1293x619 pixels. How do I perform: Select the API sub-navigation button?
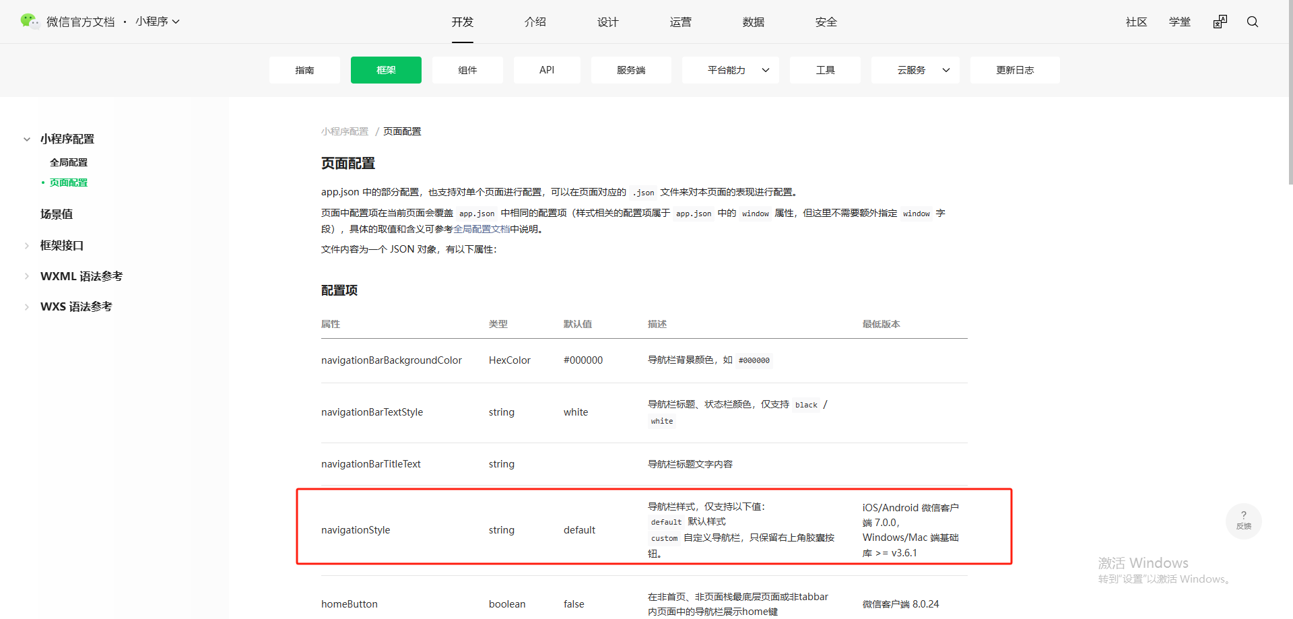pos(547,70)
